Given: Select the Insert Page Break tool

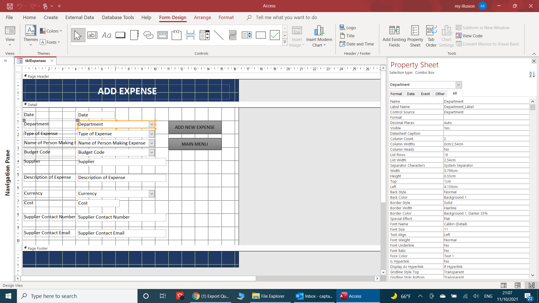Looking at the screenshot, I should tap(191, 35).
